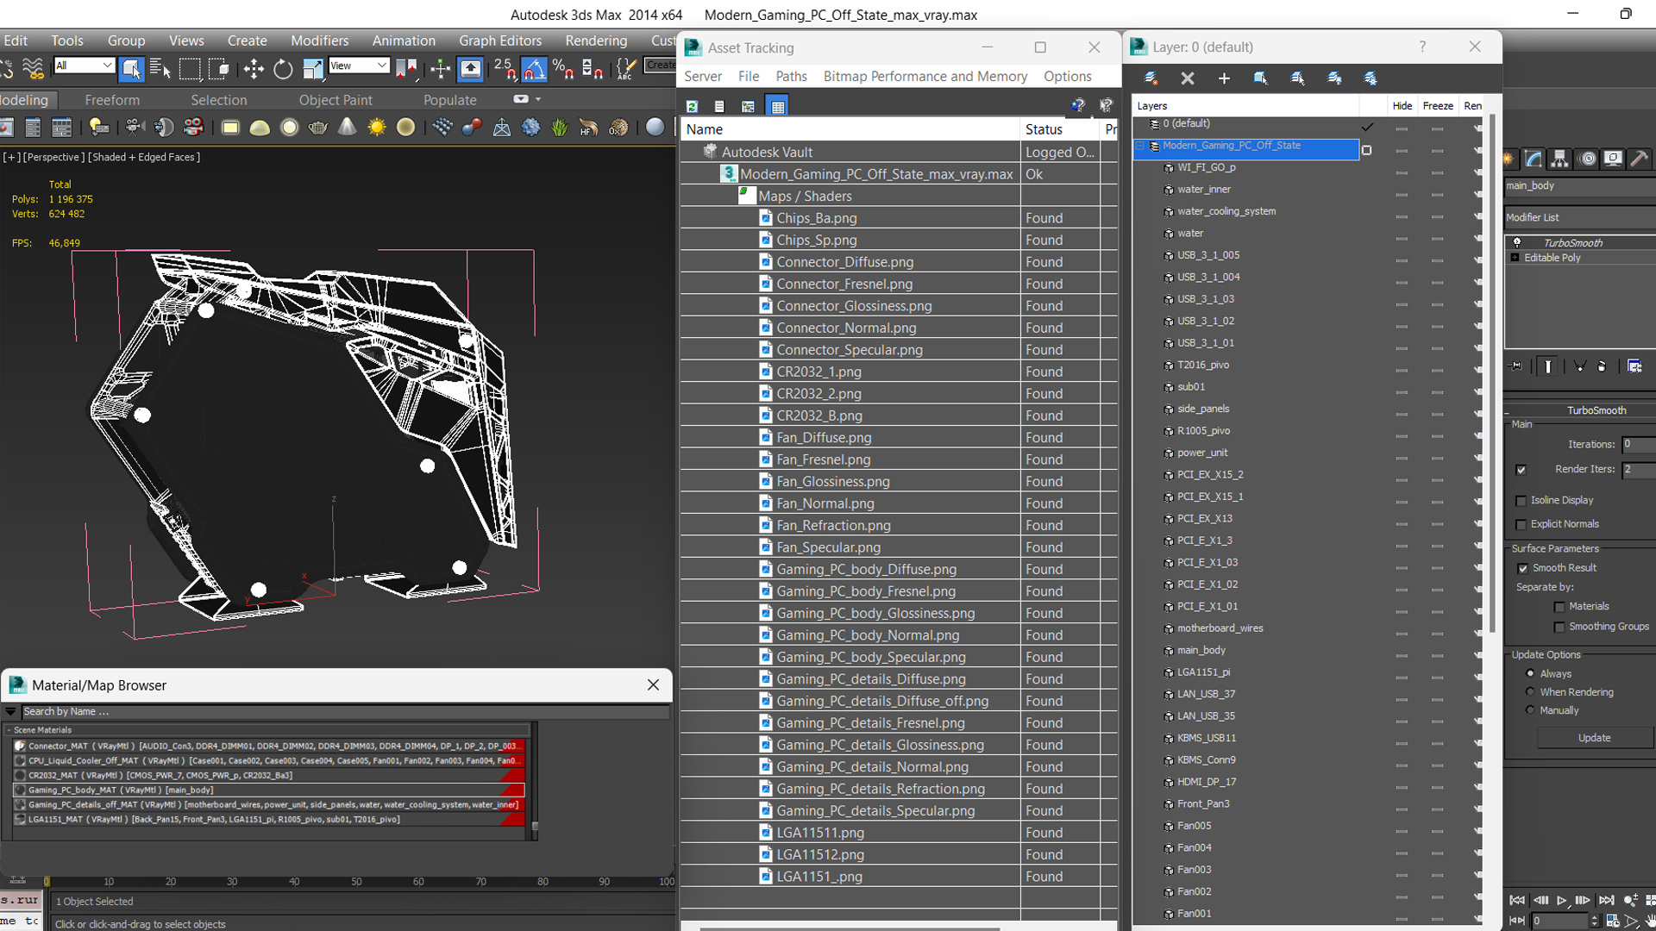
Task: Open the Rendering menu
Action: (596, 41)
